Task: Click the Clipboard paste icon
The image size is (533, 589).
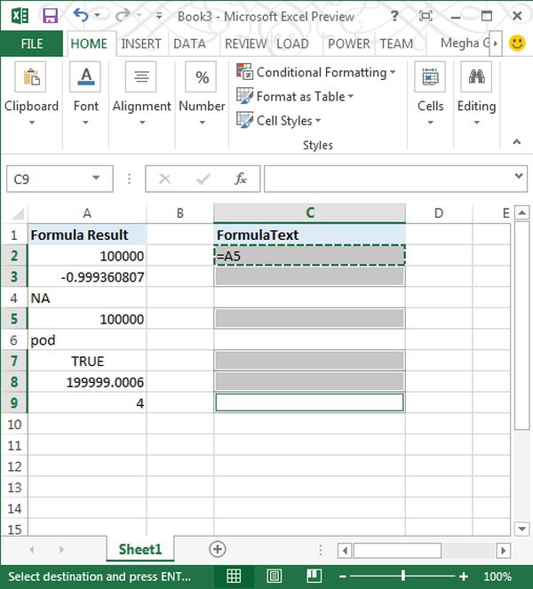Action: coord(30,77)
